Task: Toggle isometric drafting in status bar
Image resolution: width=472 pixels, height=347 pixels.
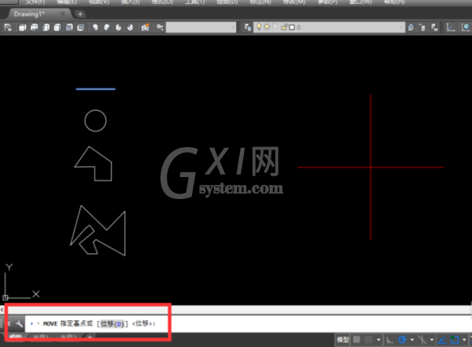Action: pos(422,340)
